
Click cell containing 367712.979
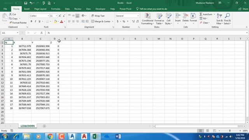click(22, 46)
